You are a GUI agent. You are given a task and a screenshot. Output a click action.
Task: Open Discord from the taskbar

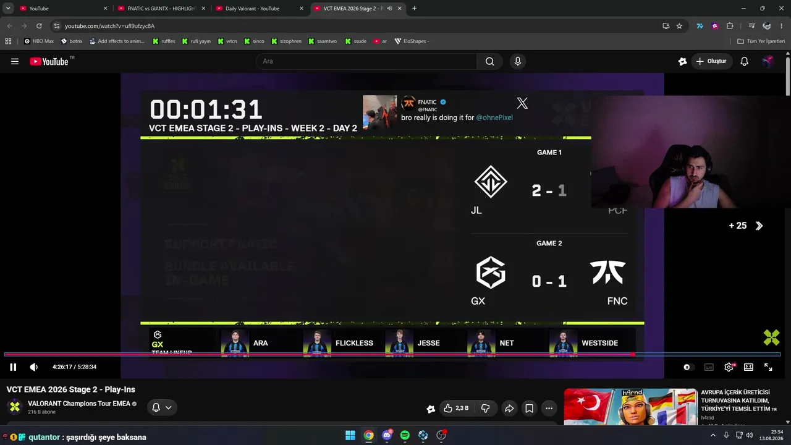(x=387, y=435)
